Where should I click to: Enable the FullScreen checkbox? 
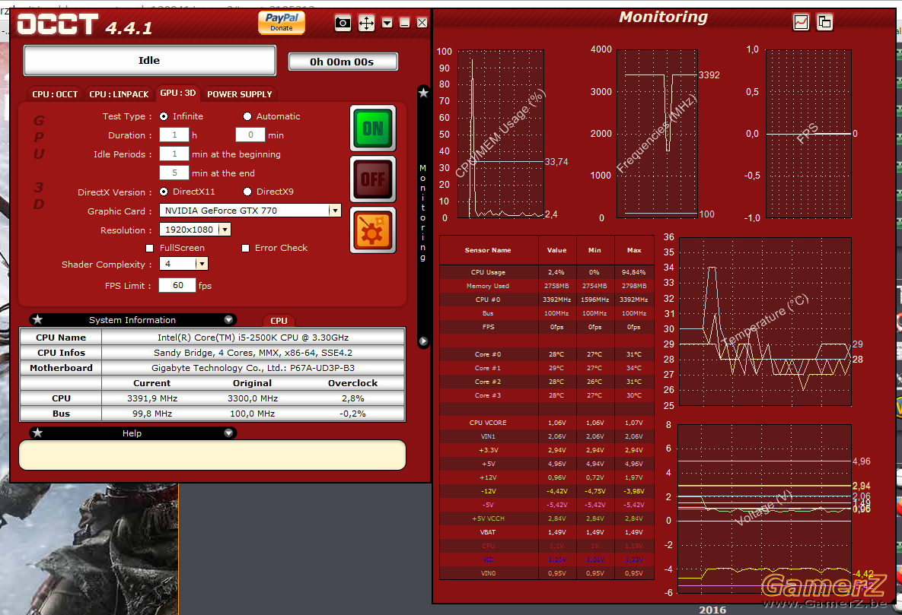149,249
